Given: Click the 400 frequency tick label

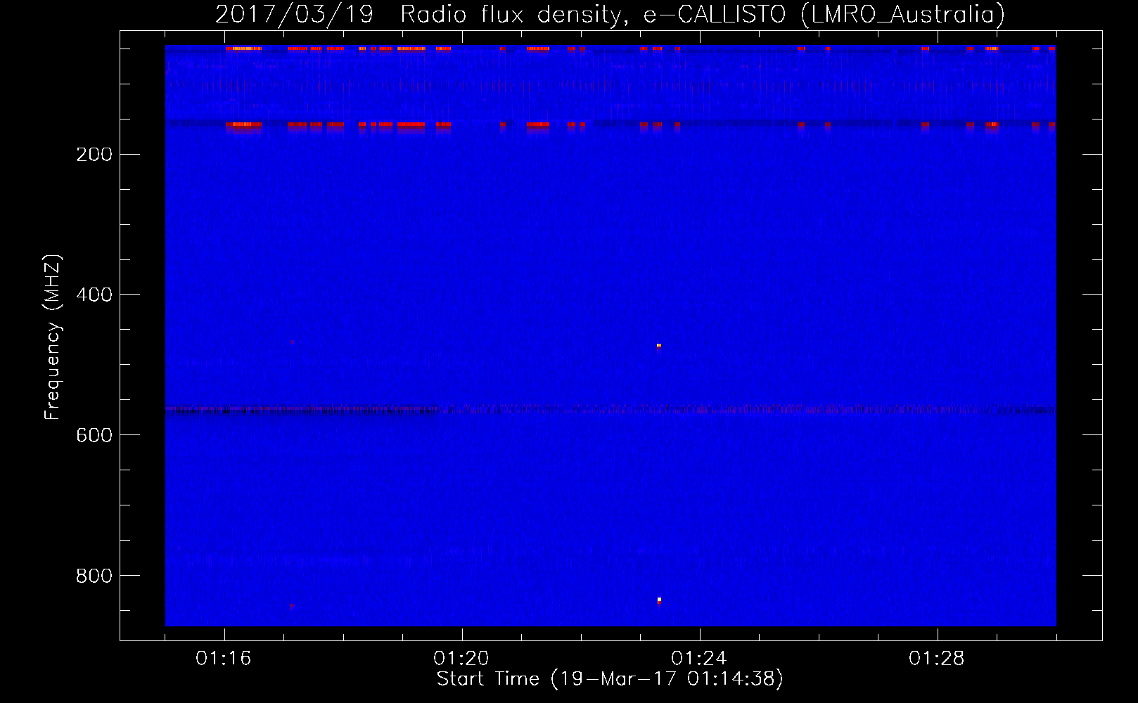Looking at the screenshot, I should coord(94,295).
